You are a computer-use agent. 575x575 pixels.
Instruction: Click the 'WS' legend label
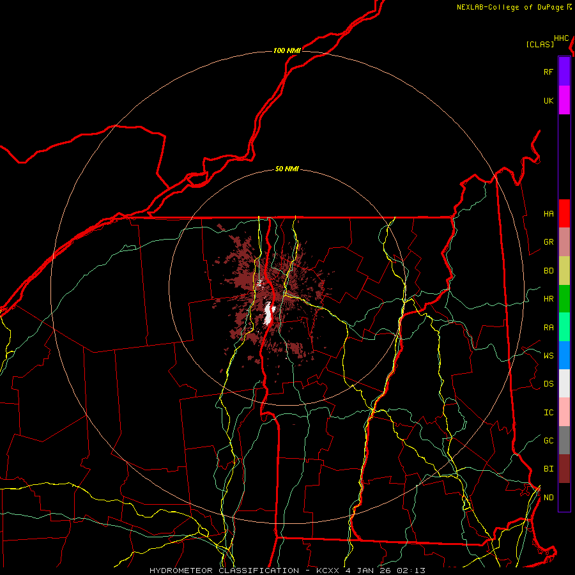tap(548, 356)
